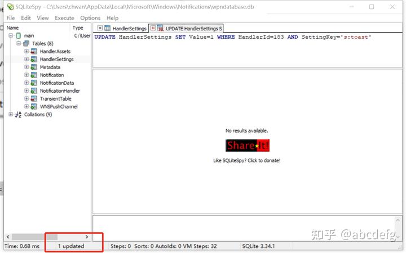Click the Collations sort icon
The height and width of the screenshot is (253, 406).
tap(18, 114)
